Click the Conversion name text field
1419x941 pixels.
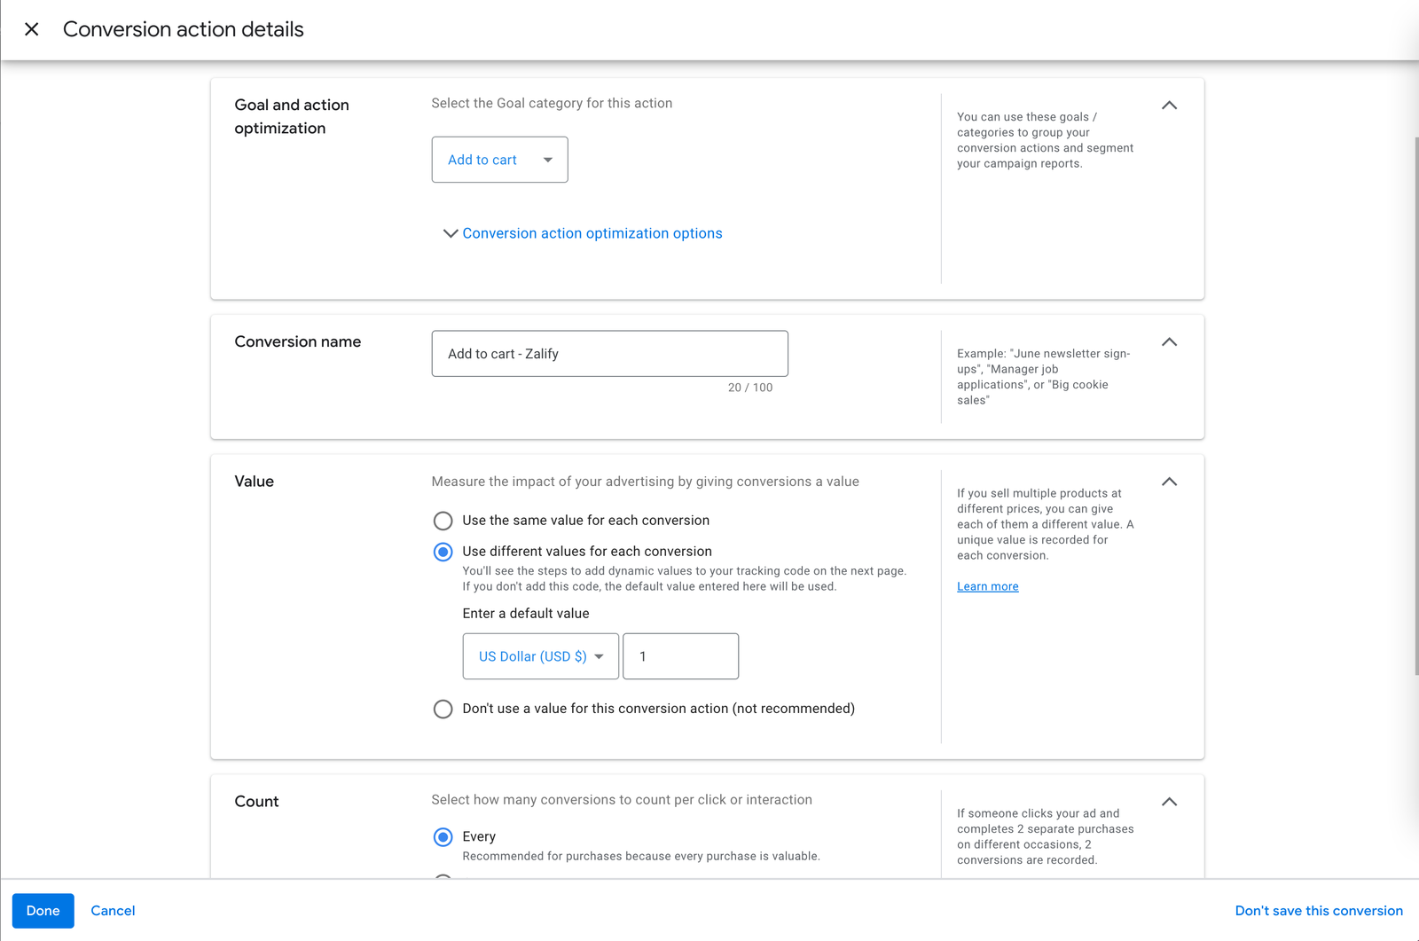point(609,354)
